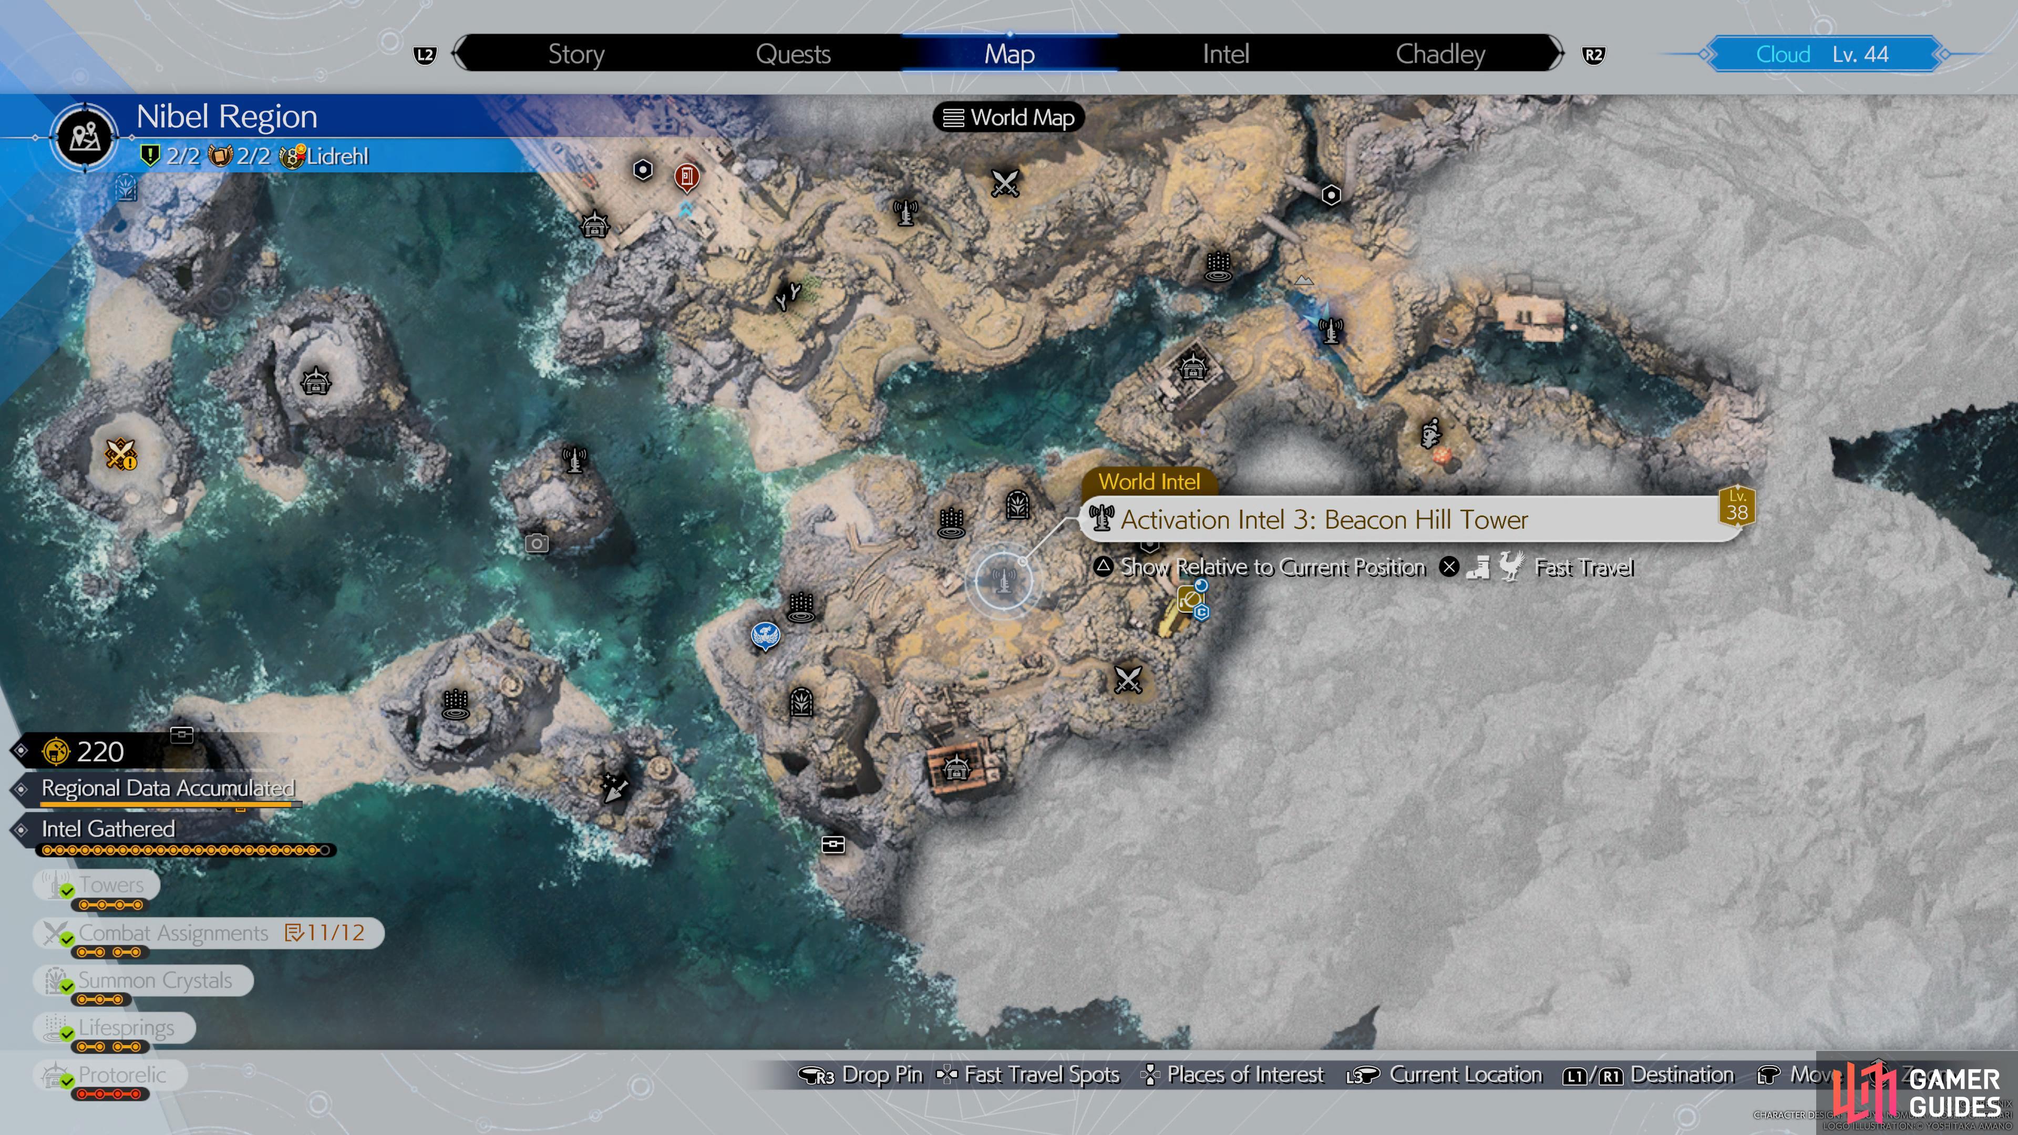The height and width of the screenshot is (1135, 2018).
Task: Toggle the Summon Crystals filter
Action: [142, 981]
